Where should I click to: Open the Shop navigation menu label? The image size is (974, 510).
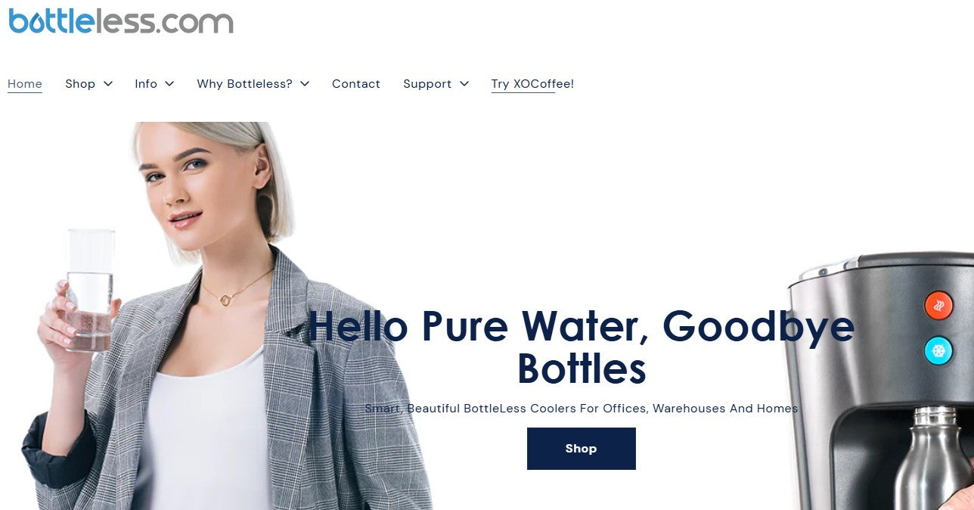[80, 84]
